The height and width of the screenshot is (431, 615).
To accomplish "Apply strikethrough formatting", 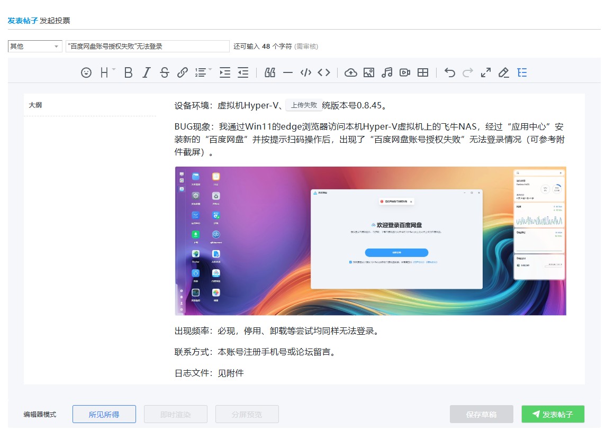I will click(x=165, y=72).
